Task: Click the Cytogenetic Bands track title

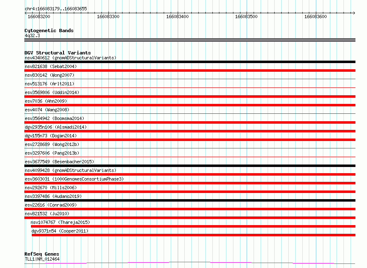Action: pyautogui.click(x=49, y=31)
